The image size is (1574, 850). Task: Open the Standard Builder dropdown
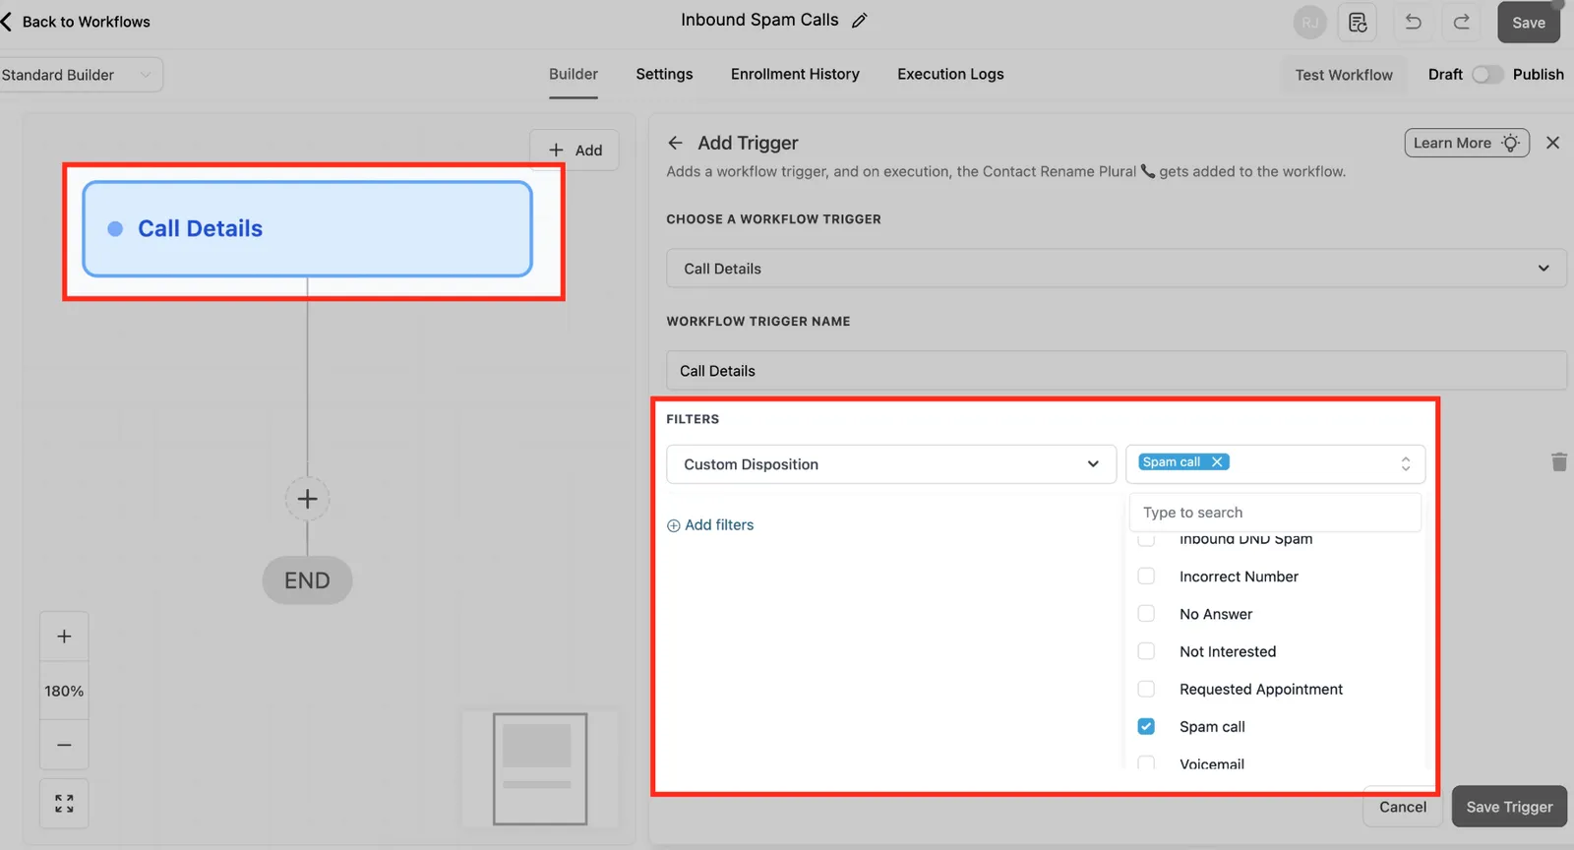[x=79, y=75]
